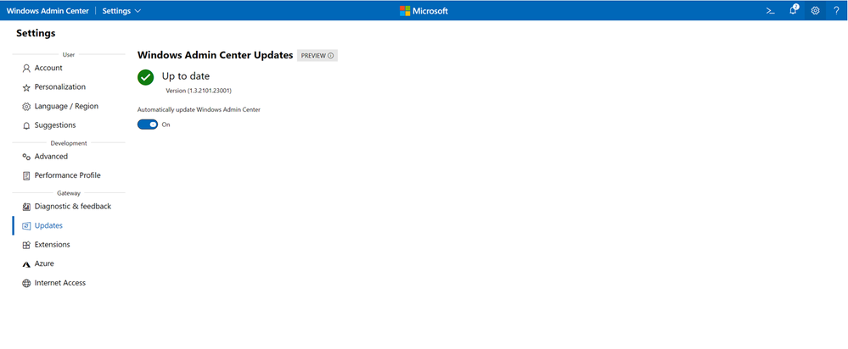This screenshot has width=848, height=349.
Task: Click the Diagnostic & feedback chart icon
Action: click(26, 207)
